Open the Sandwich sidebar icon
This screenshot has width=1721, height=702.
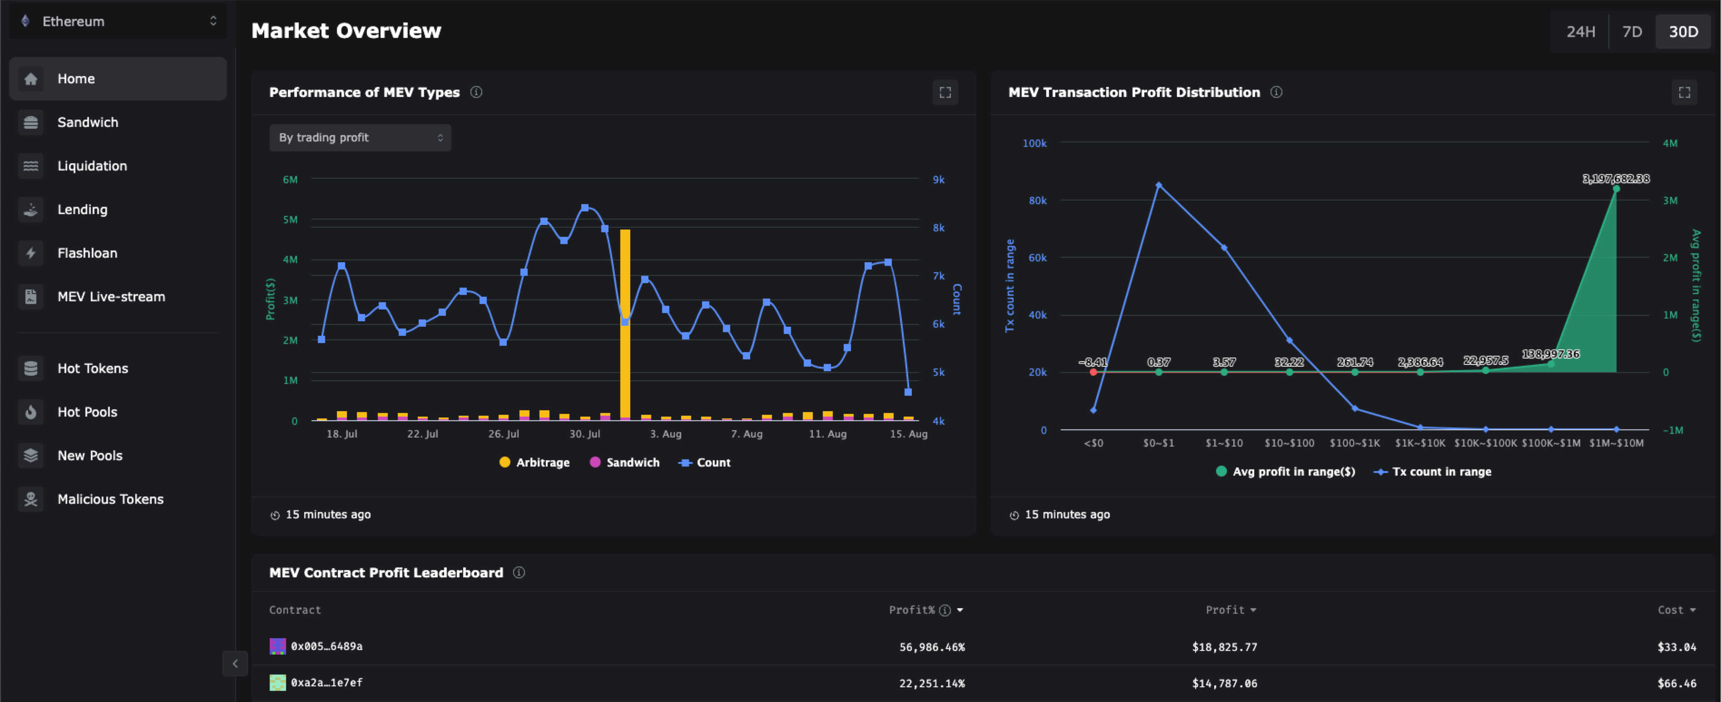31,122
